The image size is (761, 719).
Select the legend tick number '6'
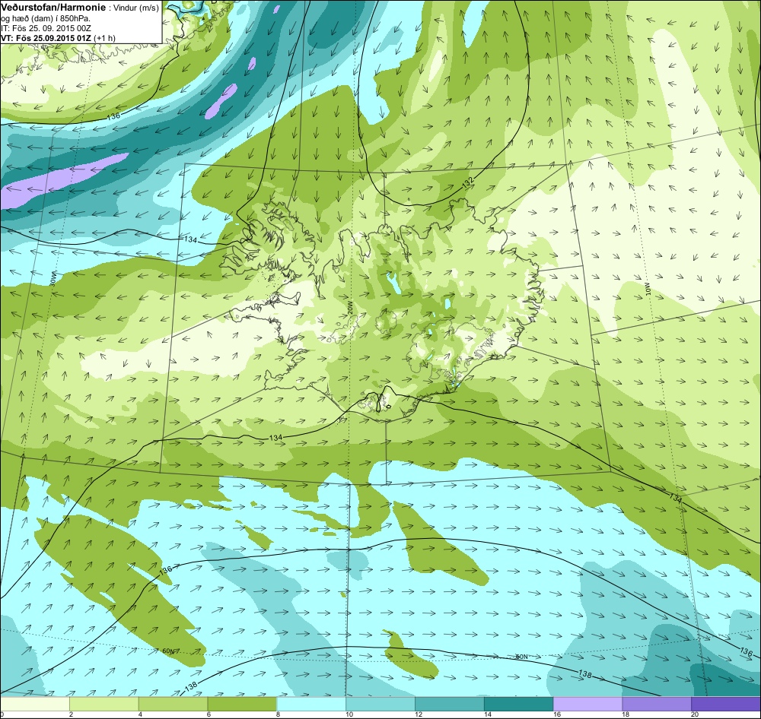point(209,714)
